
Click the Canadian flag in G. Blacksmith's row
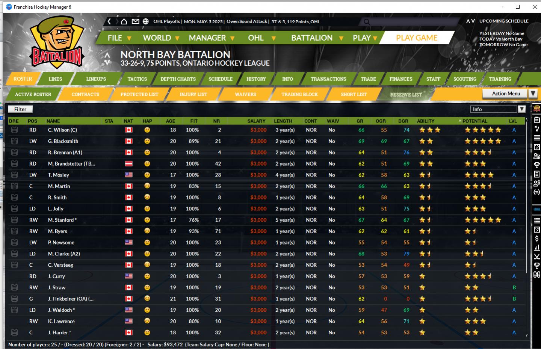128,141
